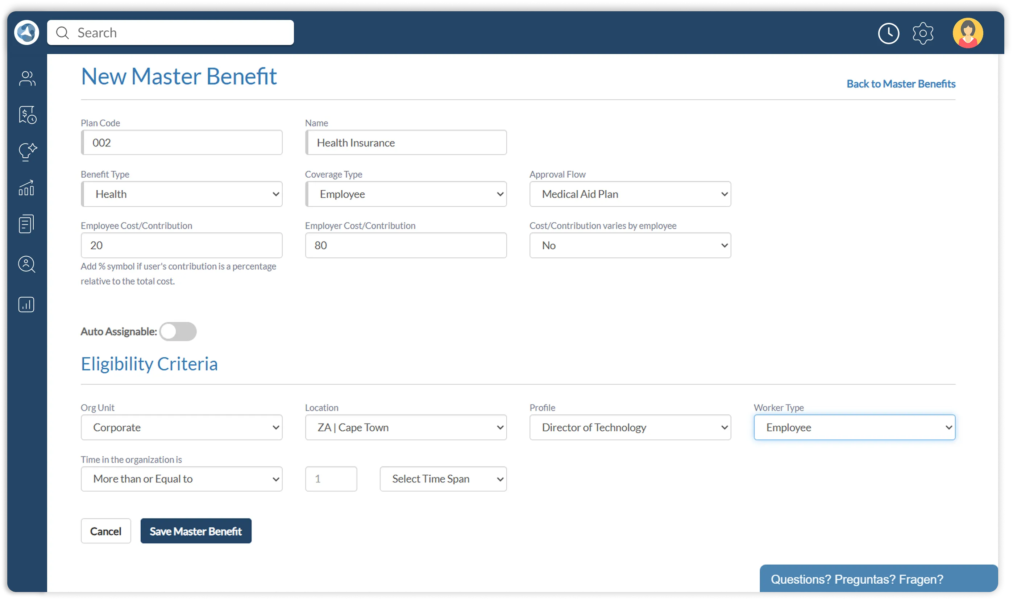This screenshot has height=600, width=1013.
Task: Enable the Auto Assignable toggle
Action: [x=178, y=331]
